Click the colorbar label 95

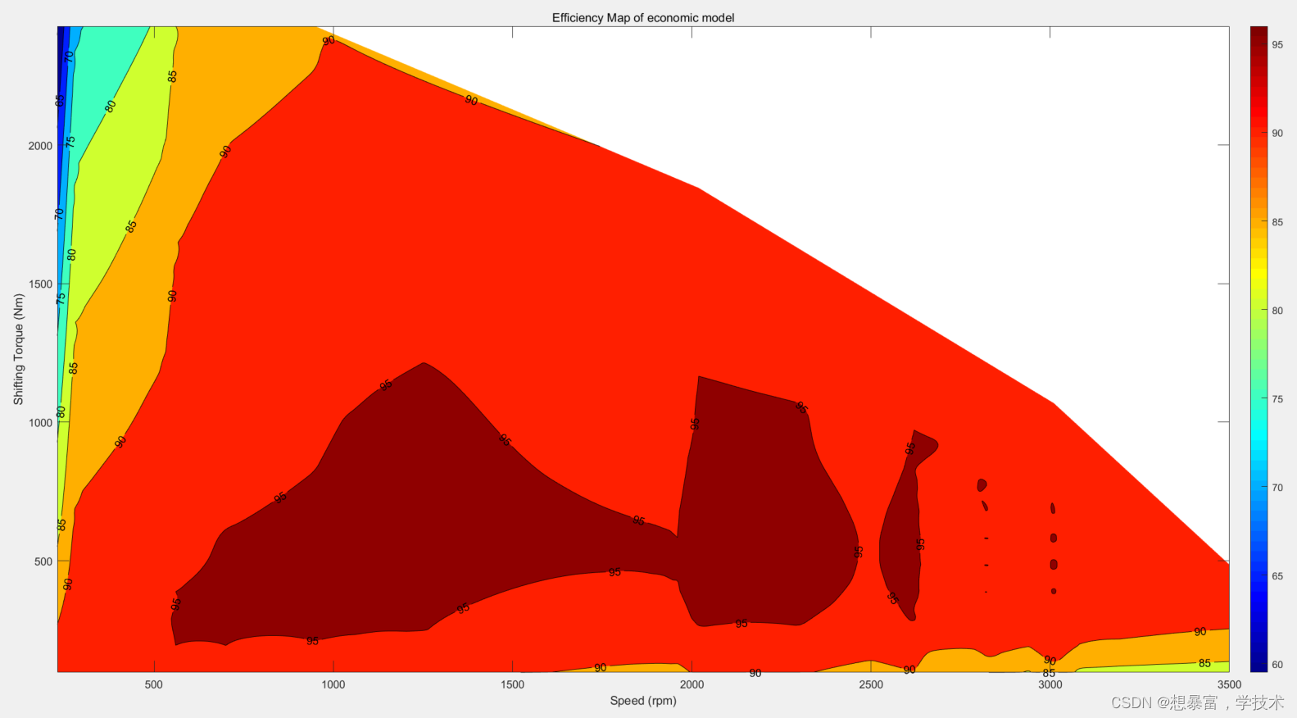(1277, 45)
